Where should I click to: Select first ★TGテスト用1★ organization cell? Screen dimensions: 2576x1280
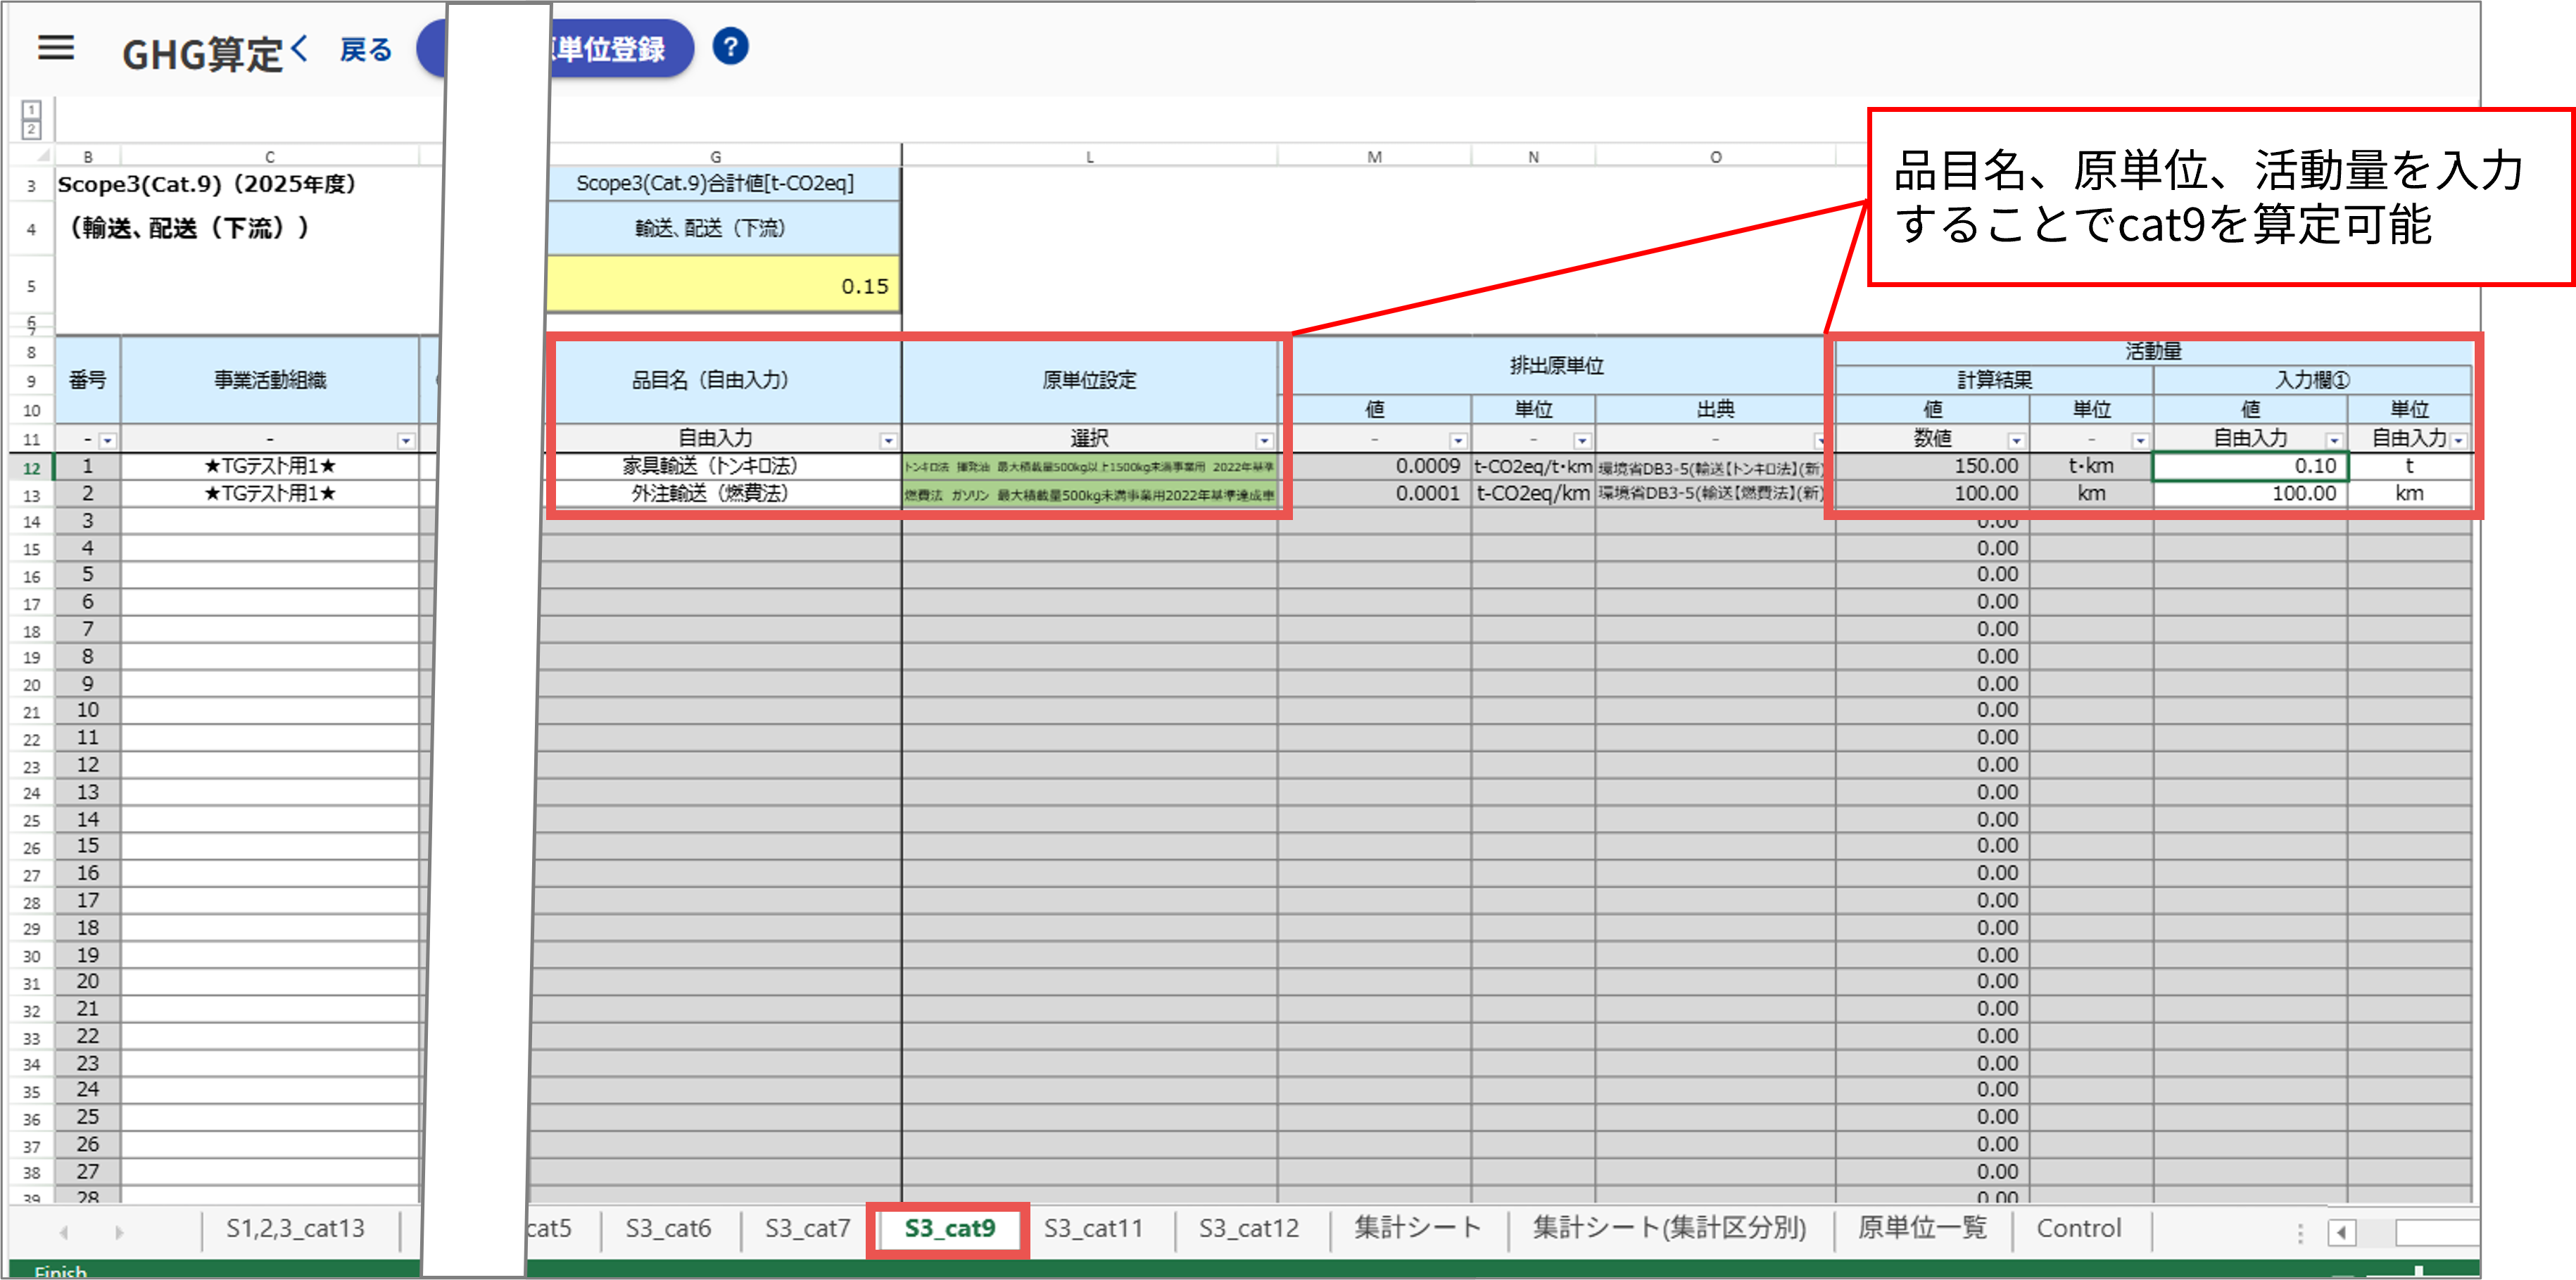coord(270,466)
